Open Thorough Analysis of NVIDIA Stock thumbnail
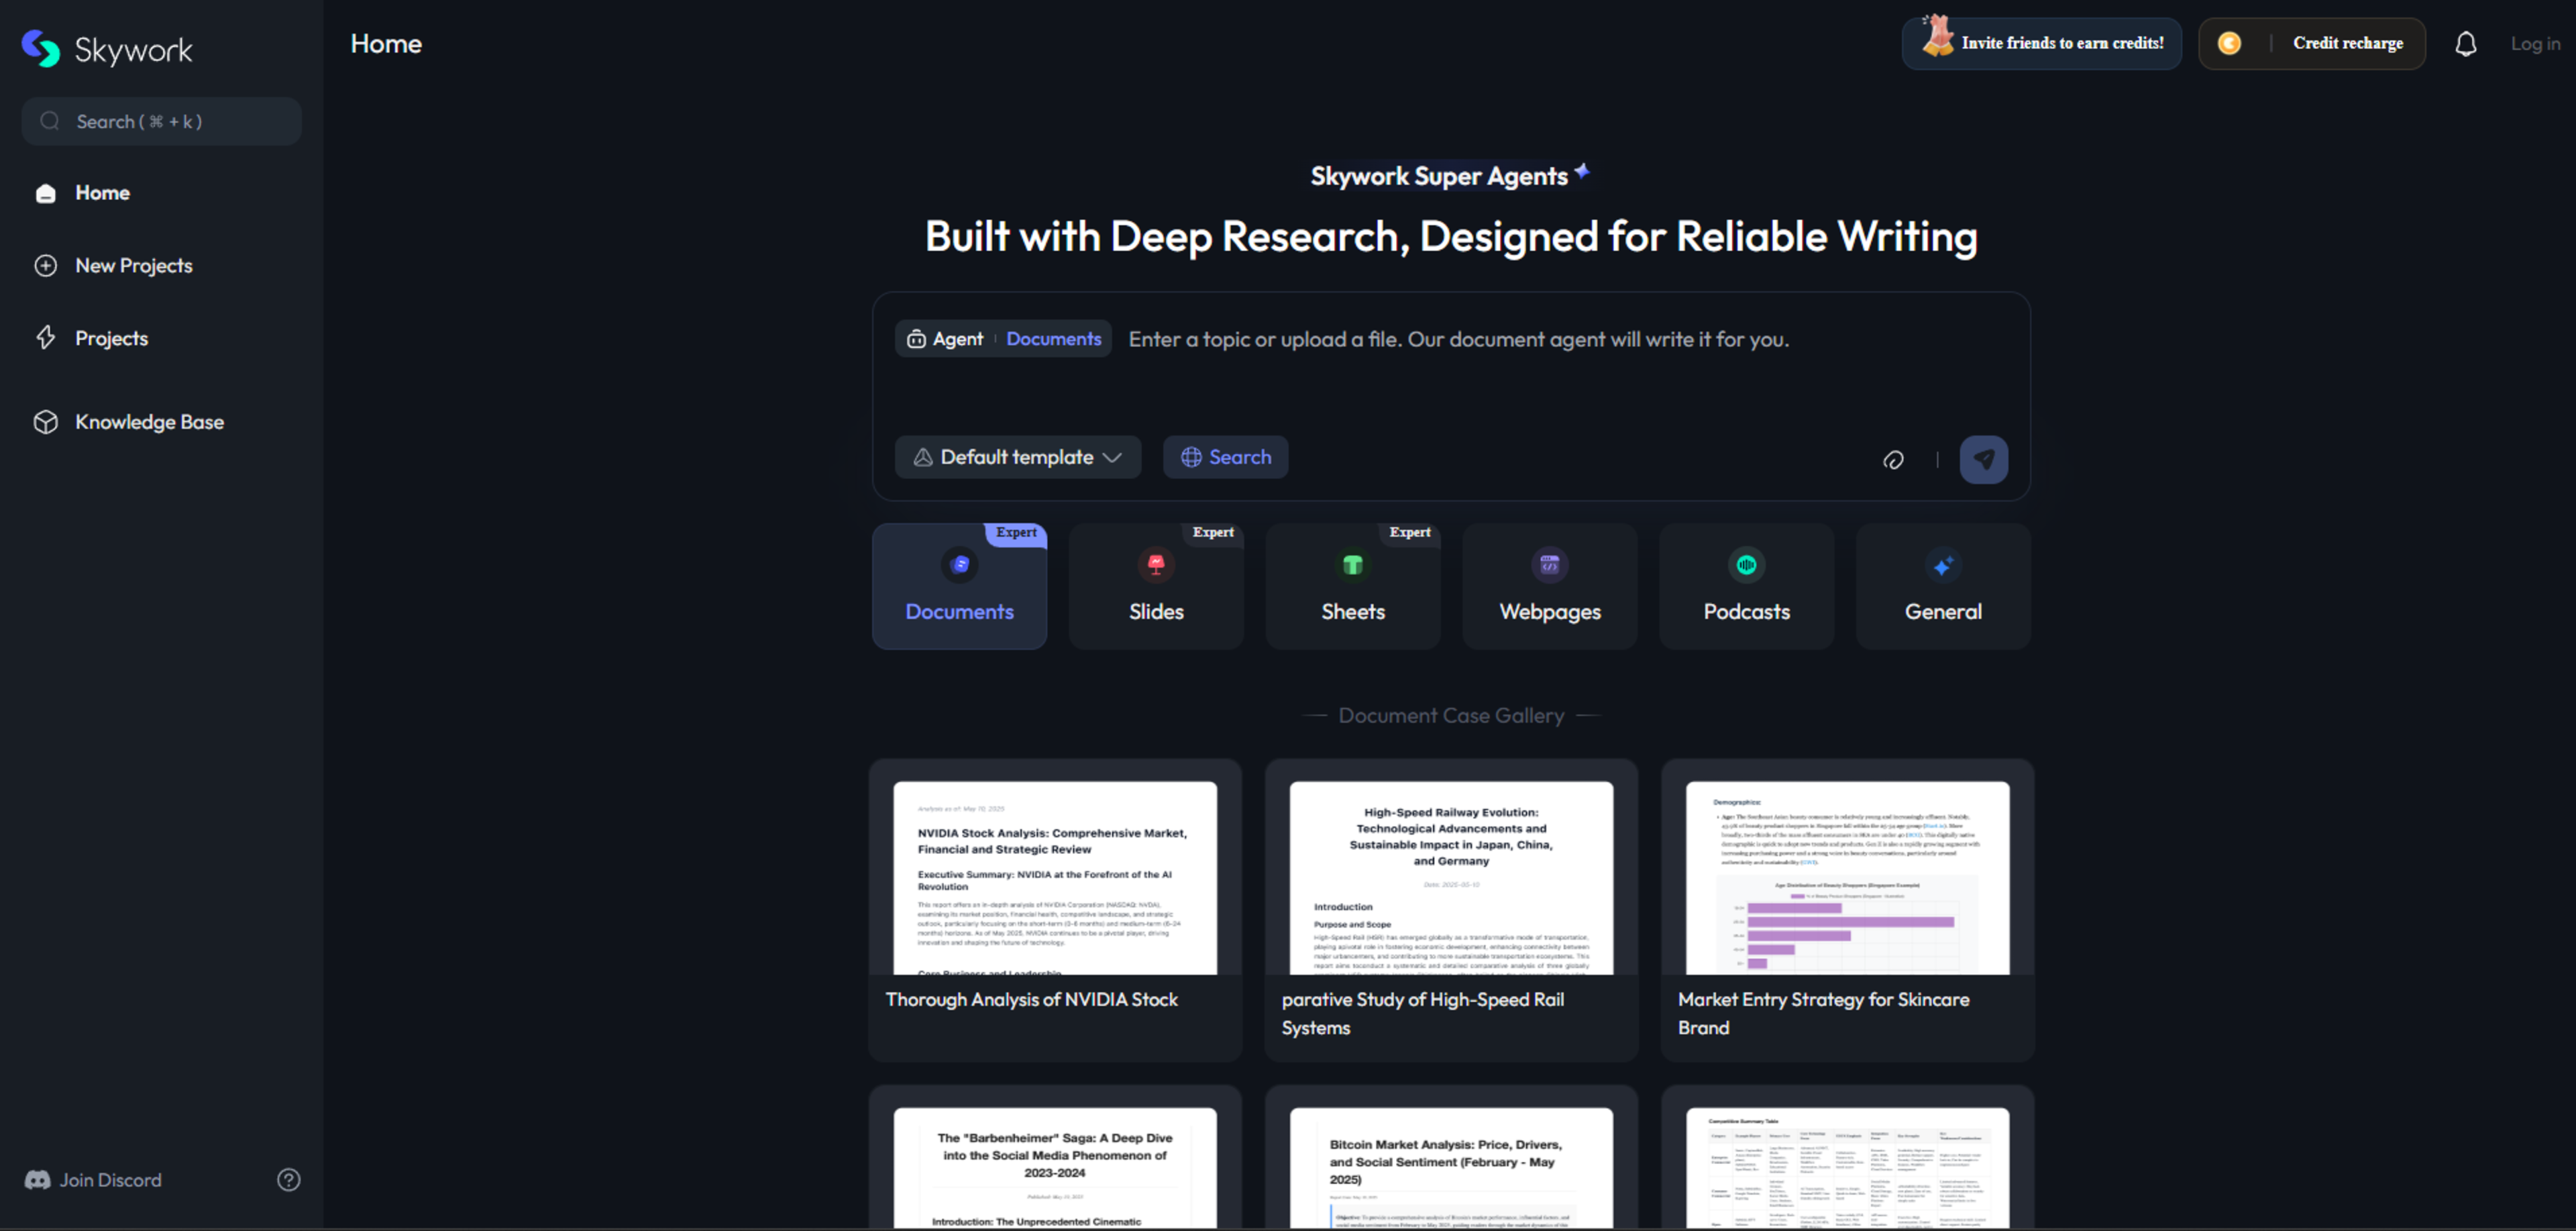 1054,877
